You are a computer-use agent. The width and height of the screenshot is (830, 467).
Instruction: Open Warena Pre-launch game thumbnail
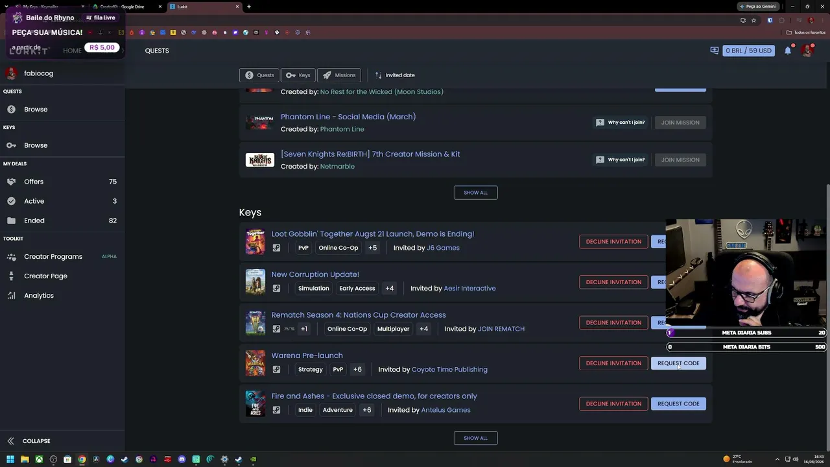255,363
